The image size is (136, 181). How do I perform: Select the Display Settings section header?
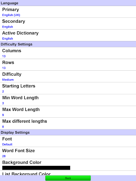pos(68,132)
